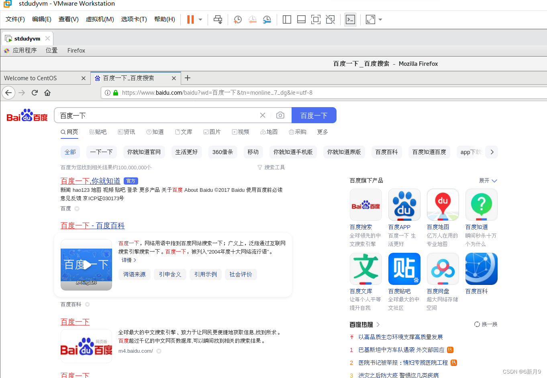Close the Welcome to CentOS tab

point(84,78)
